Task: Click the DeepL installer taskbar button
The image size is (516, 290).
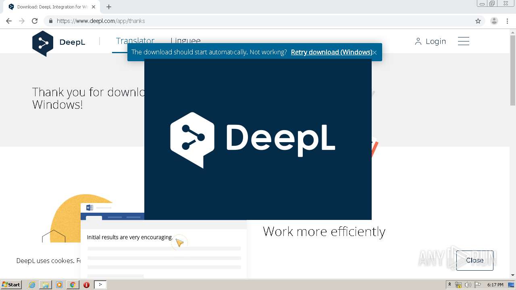Action: 100,285
